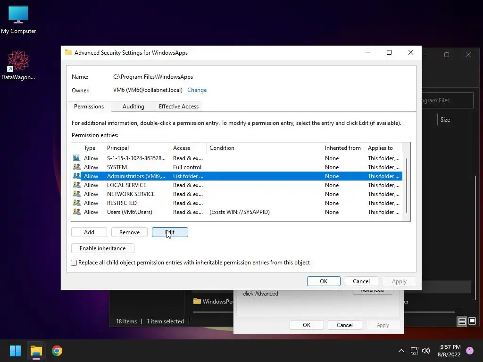Image resolution: width=483 pixels, height=362 pixels.
Task: Switch to the Effective Access tab
Action: pos(179,106)
